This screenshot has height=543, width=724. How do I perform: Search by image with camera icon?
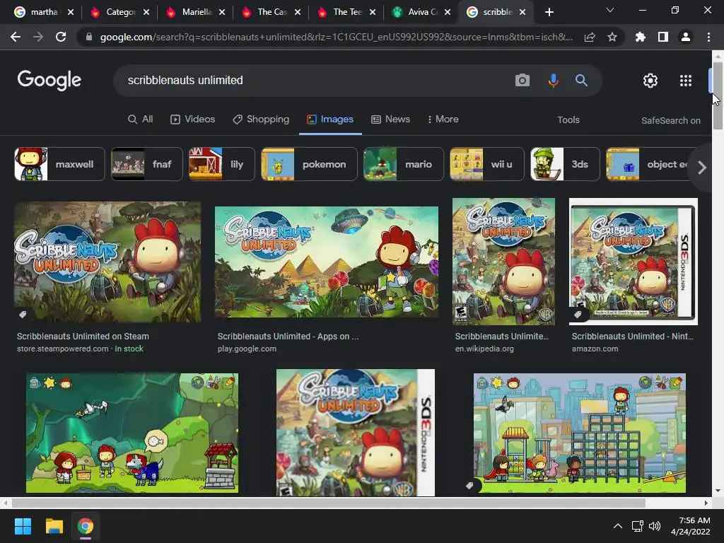(522, 81)
